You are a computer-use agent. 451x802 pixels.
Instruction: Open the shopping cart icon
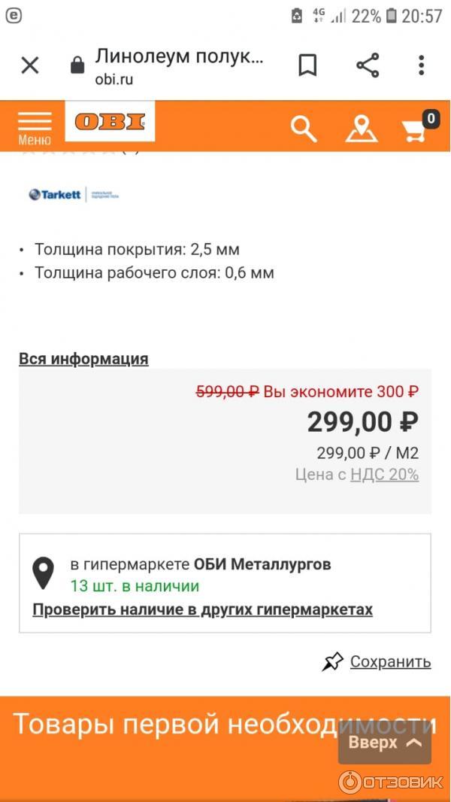click(x=416, y=129)
